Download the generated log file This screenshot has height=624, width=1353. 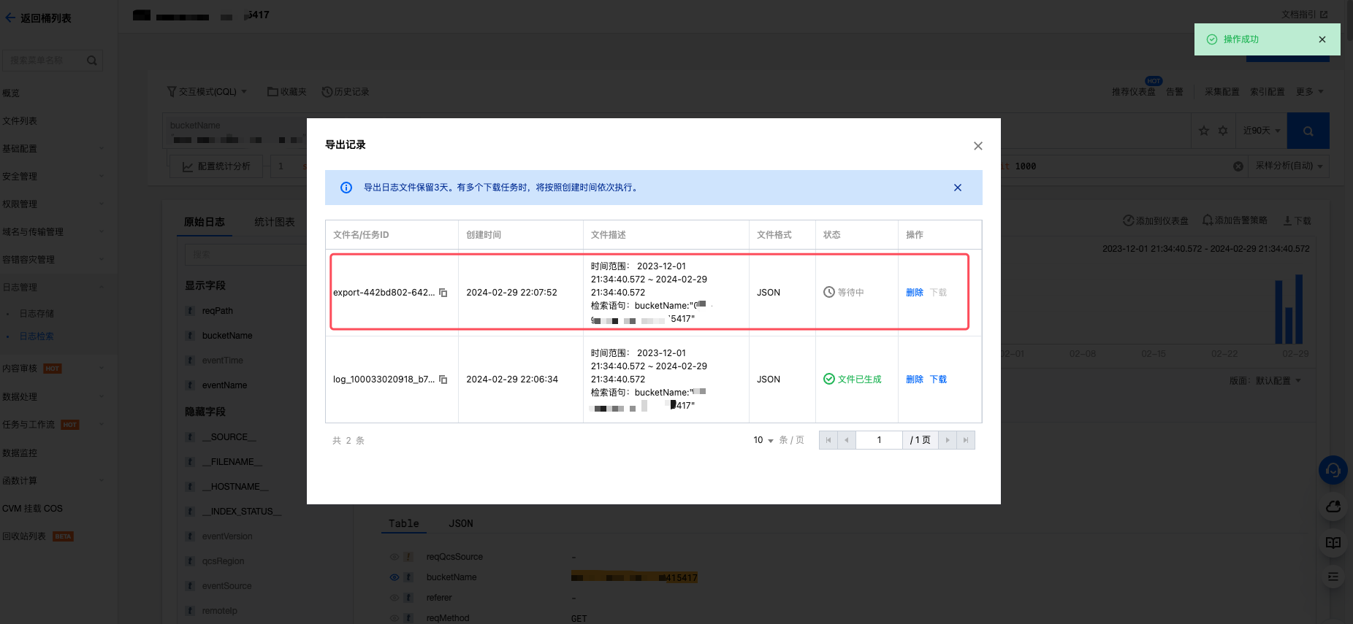coord(938,380)
